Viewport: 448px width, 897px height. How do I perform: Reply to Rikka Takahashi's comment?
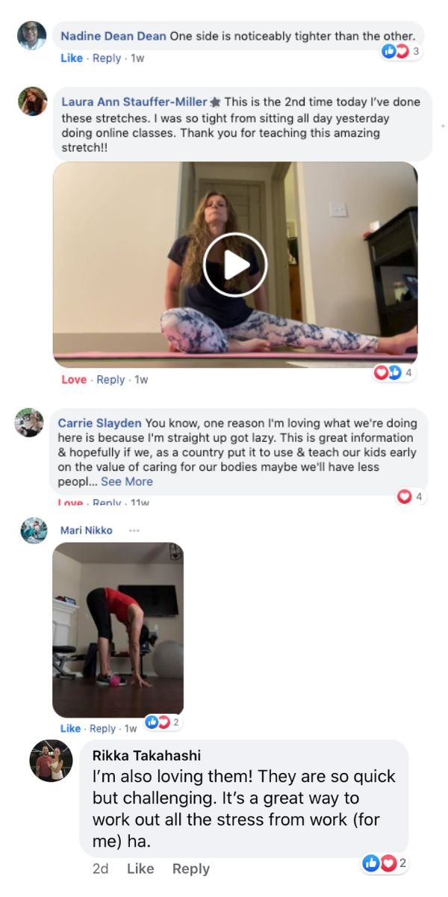coord(191,869)
